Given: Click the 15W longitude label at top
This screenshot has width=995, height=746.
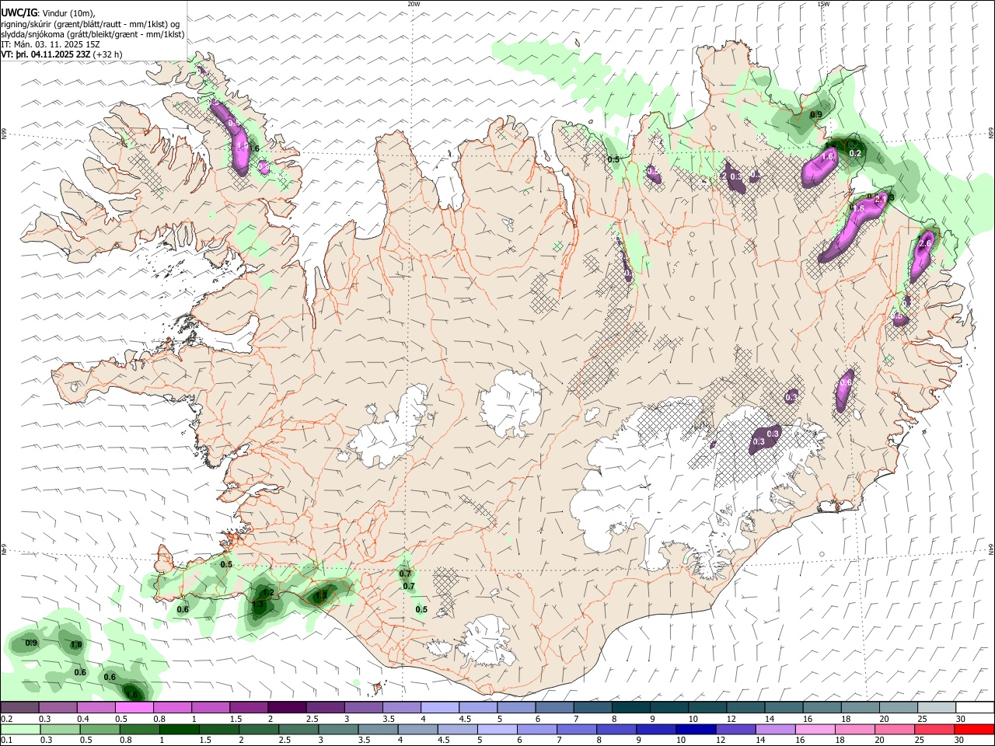Looking at the screenshot, I should [823, 4].
